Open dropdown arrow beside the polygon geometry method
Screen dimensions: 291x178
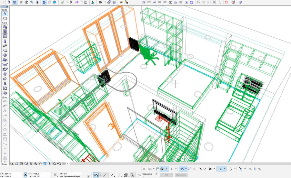tap(100, 175)
